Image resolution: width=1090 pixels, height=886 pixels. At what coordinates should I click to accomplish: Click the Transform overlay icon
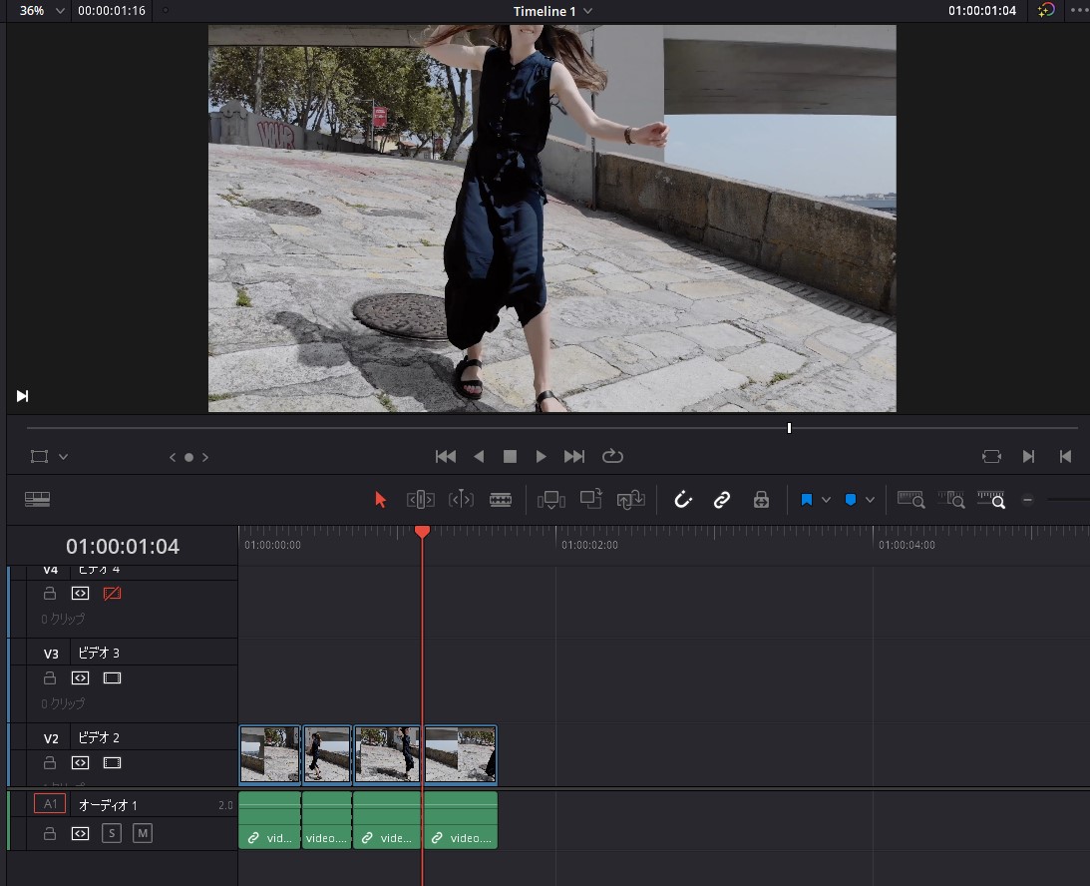(40, 456)
